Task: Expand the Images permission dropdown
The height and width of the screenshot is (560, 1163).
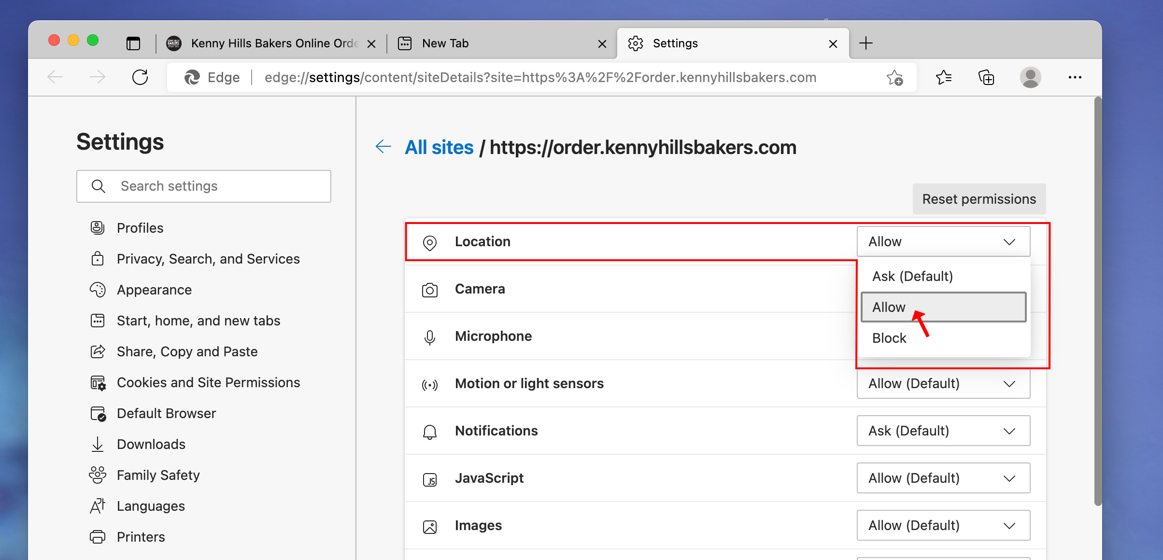Action: [943, 525]
